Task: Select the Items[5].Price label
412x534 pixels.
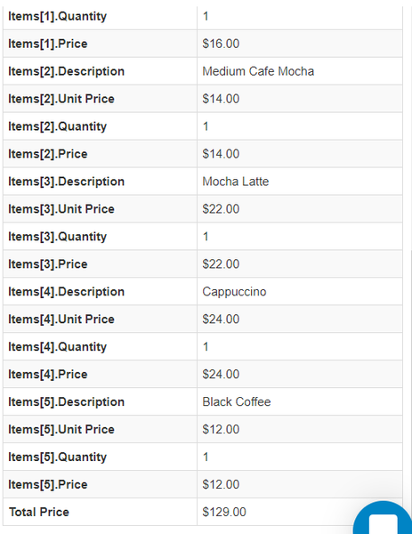Action: 48,485
